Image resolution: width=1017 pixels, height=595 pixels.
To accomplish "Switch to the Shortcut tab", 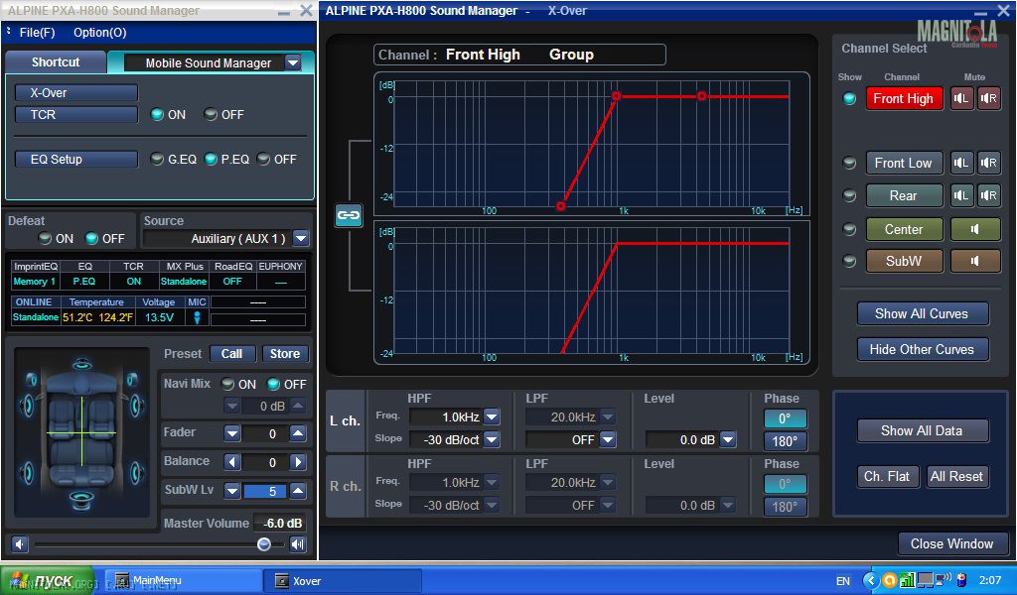I will pos(56,62).
